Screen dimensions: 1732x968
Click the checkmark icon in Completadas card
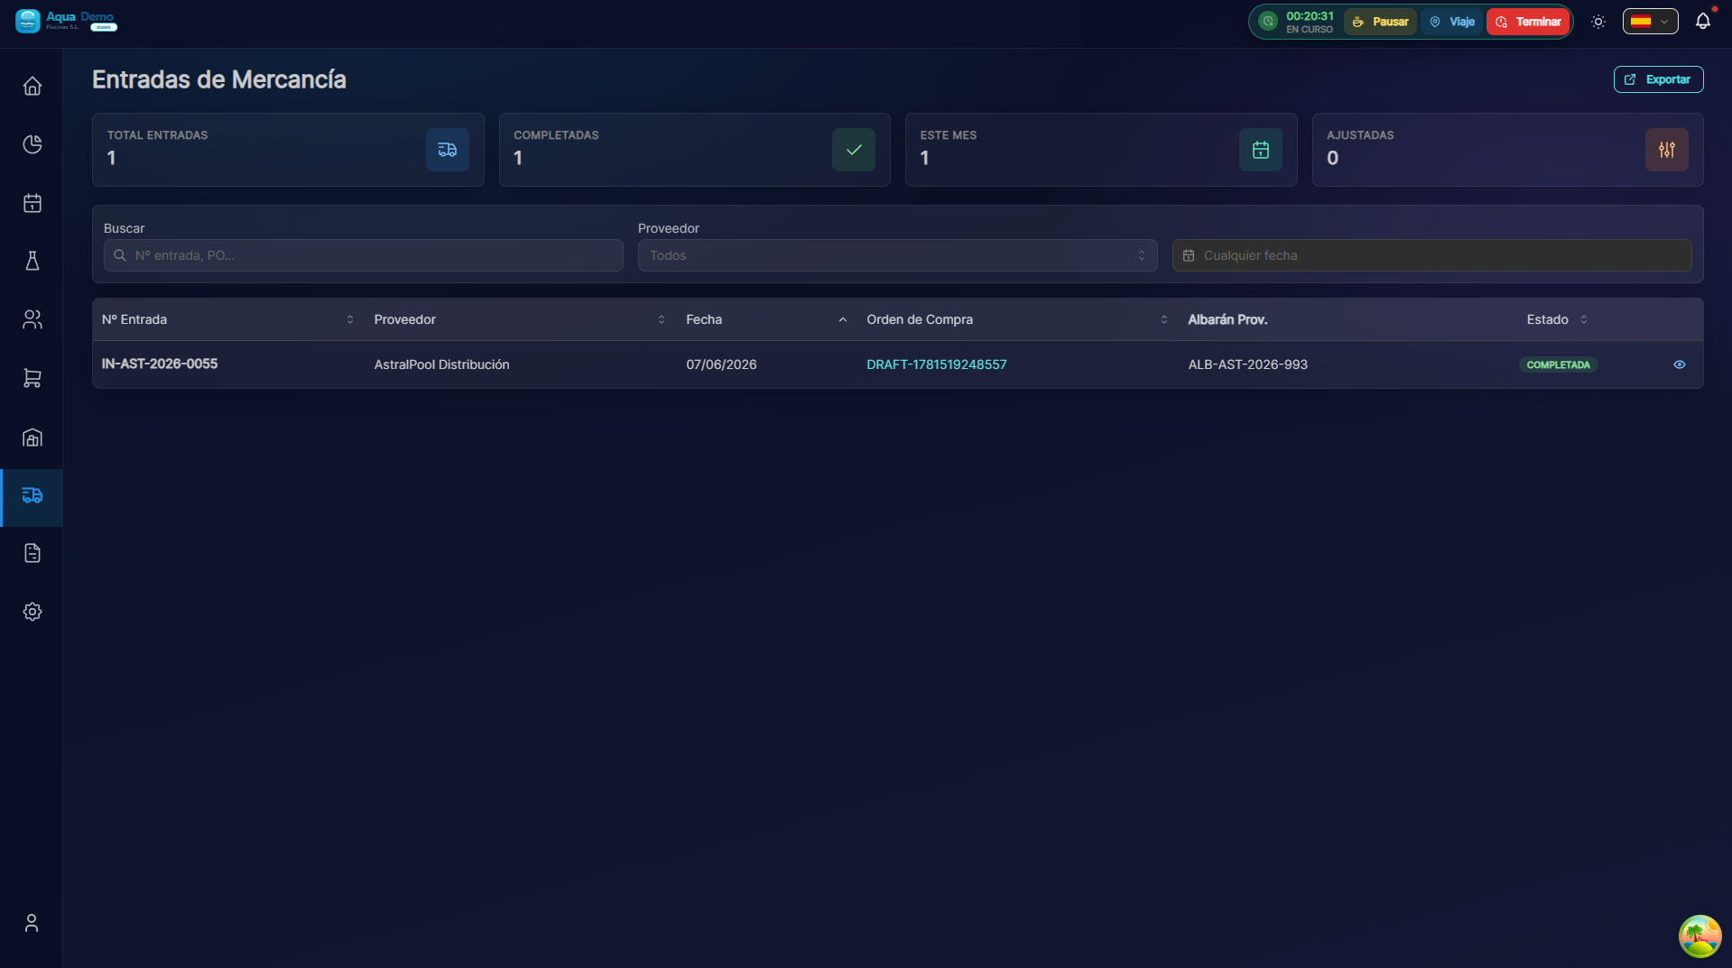(x=854, y=150)
